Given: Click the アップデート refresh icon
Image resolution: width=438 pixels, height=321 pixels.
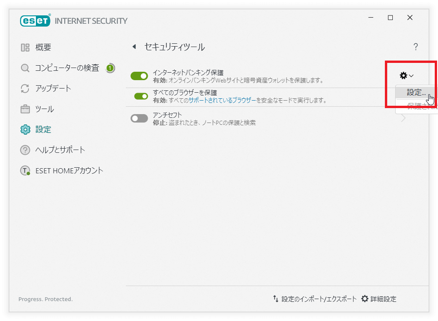Looking at the screenshot, I should tap(25, 89).
